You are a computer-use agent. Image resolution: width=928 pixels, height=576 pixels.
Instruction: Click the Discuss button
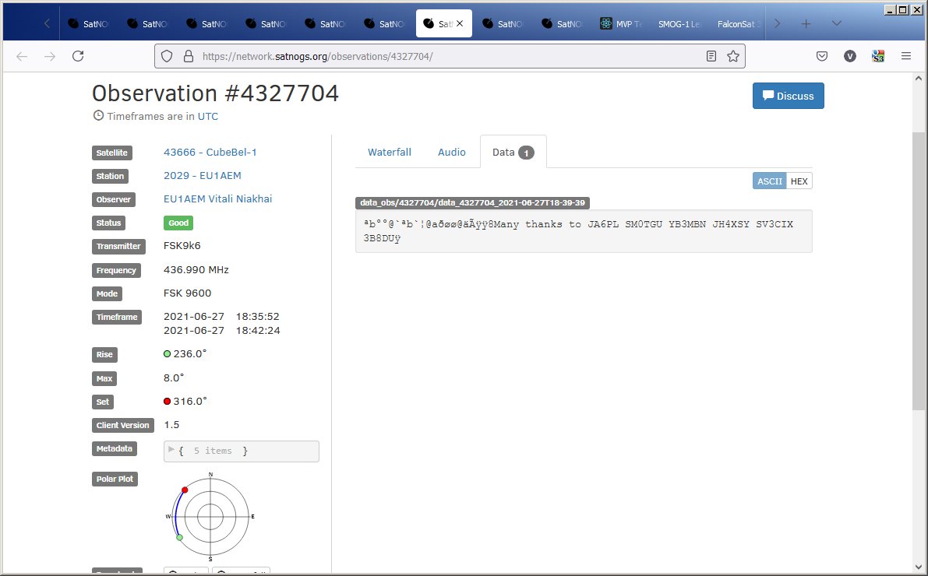(x=789, y=96)
